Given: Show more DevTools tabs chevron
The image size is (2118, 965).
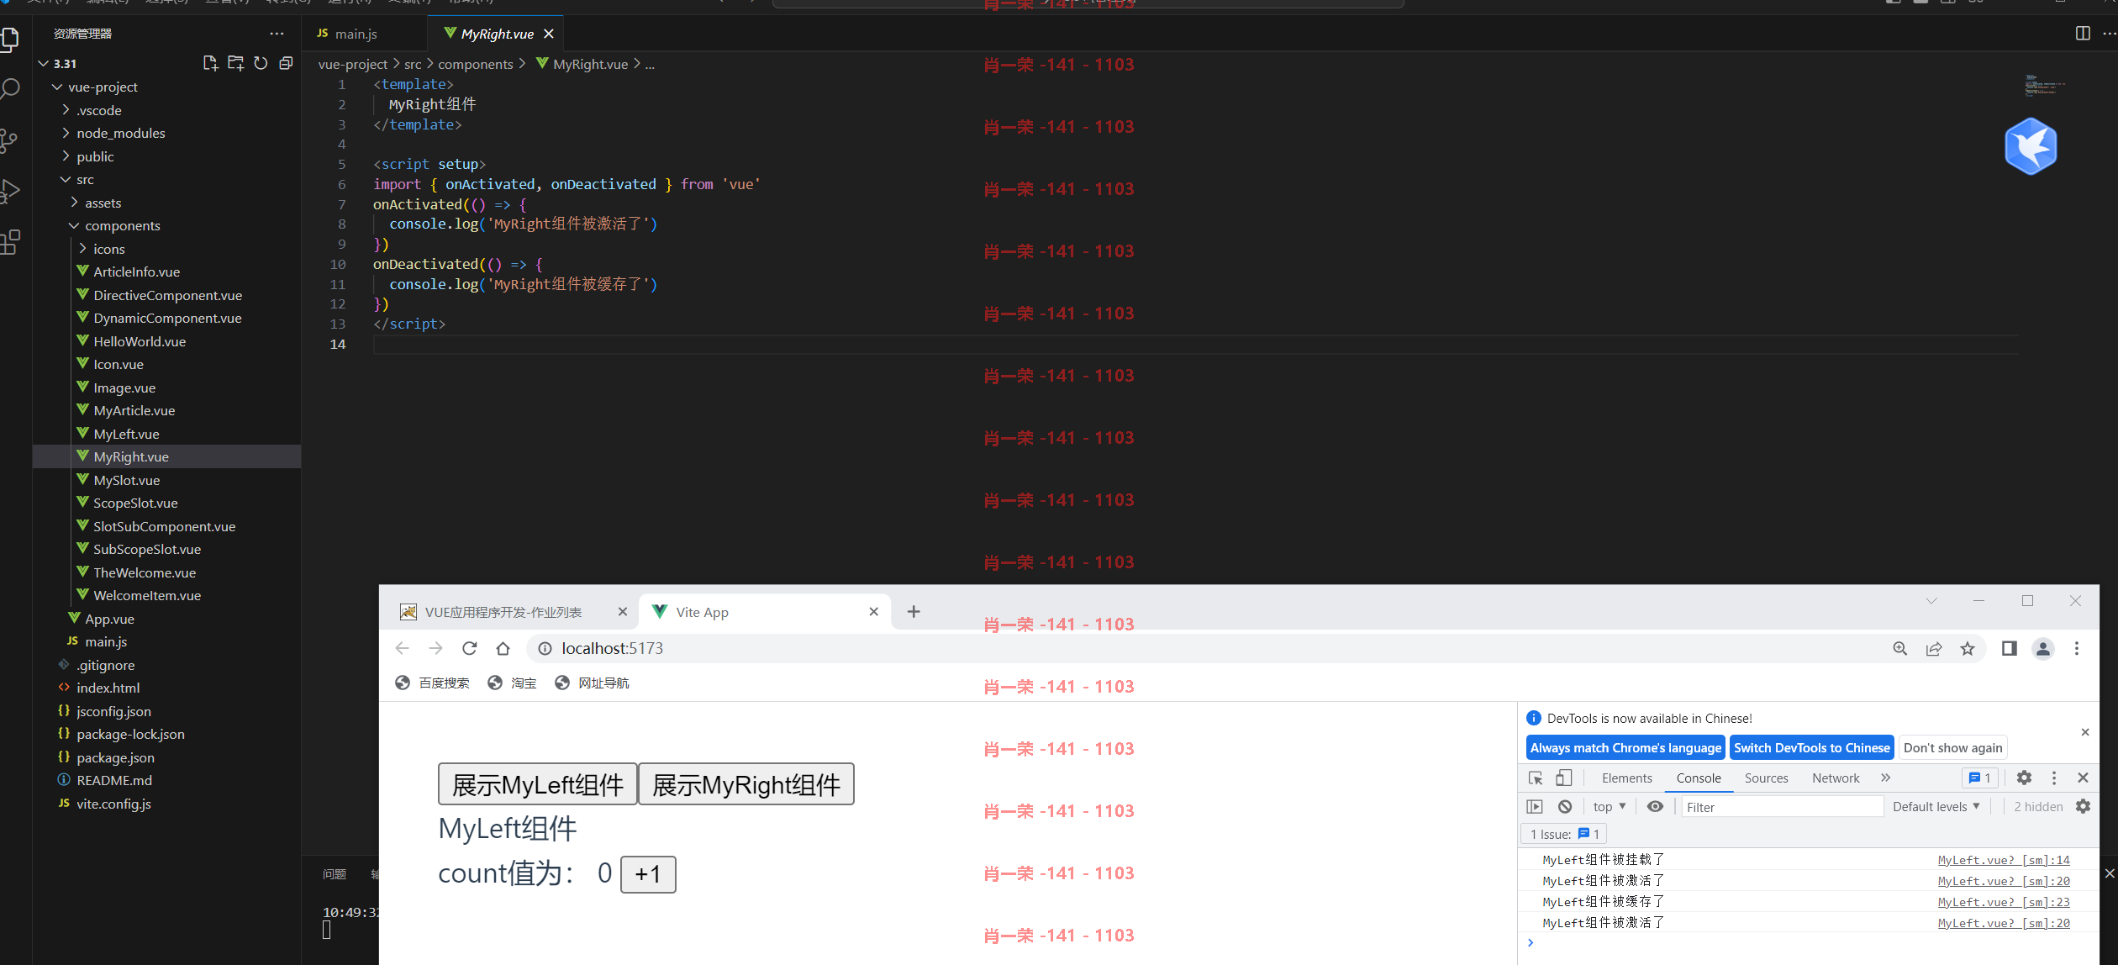Looking at the screenshot, I should click(x=1885, y=778).
